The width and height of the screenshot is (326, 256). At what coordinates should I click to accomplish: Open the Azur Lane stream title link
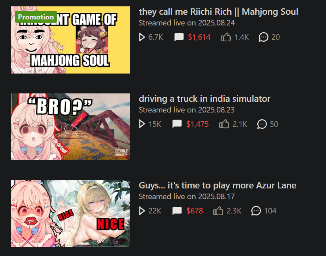(x=218, y=185)
